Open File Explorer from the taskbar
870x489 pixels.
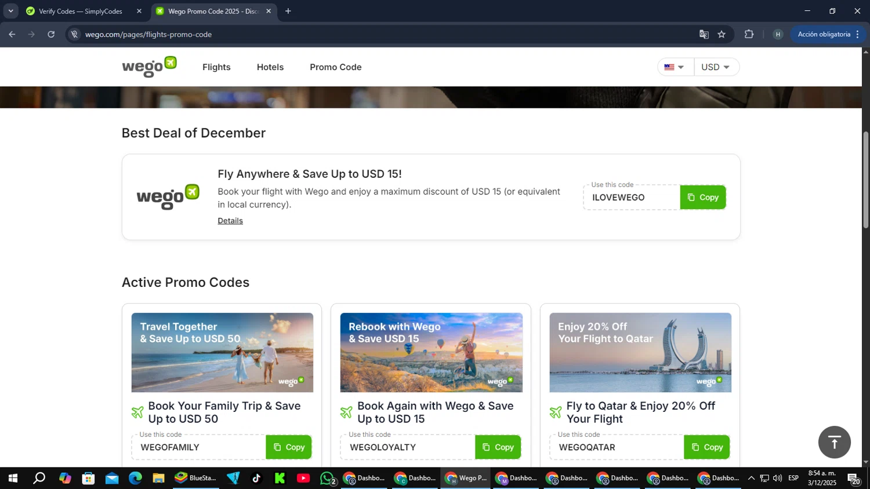pyautogui.click(x=158, y=478)
